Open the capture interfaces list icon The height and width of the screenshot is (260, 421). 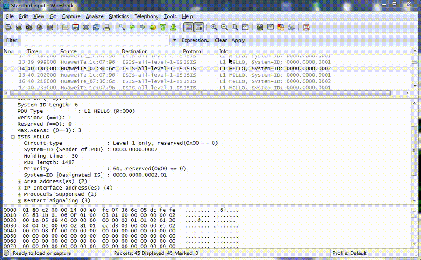point(8,27)
